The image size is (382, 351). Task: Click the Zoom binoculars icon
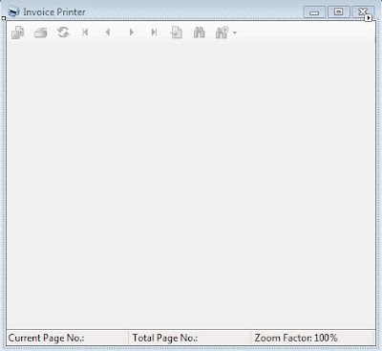222,33
